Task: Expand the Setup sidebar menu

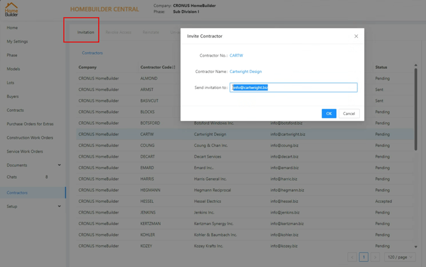Action: click(x=59, y=206)
